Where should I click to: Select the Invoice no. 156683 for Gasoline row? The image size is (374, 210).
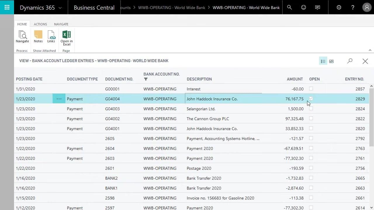click(191, 198)
